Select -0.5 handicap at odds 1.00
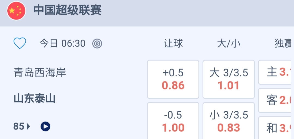 [173, 121]
